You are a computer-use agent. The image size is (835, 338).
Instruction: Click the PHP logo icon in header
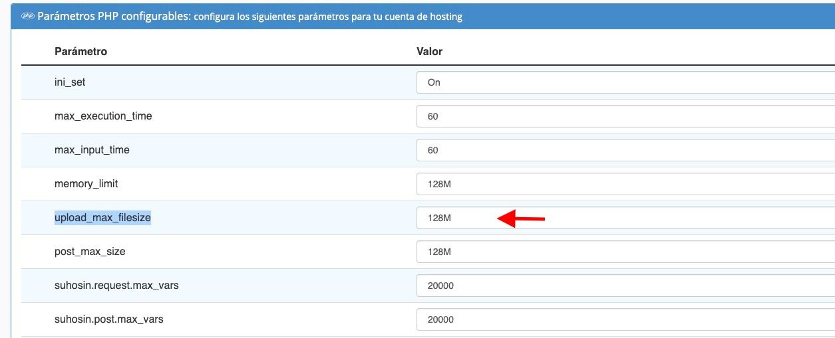tap(28, 17)
